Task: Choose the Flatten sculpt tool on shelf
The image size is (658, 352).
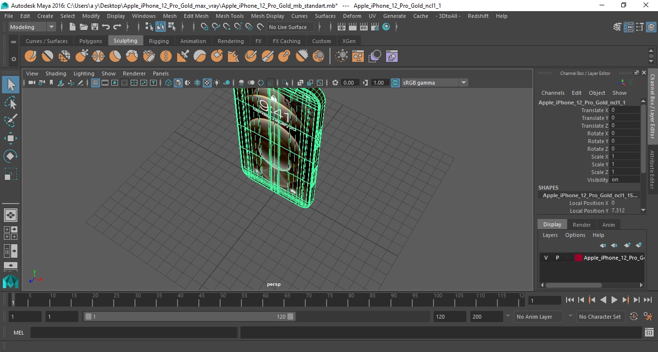Action: tap(115, 57)
